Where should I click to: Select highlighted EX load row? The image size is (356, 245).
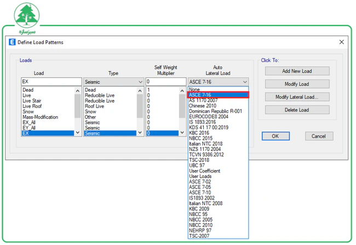tap(48, 133)
